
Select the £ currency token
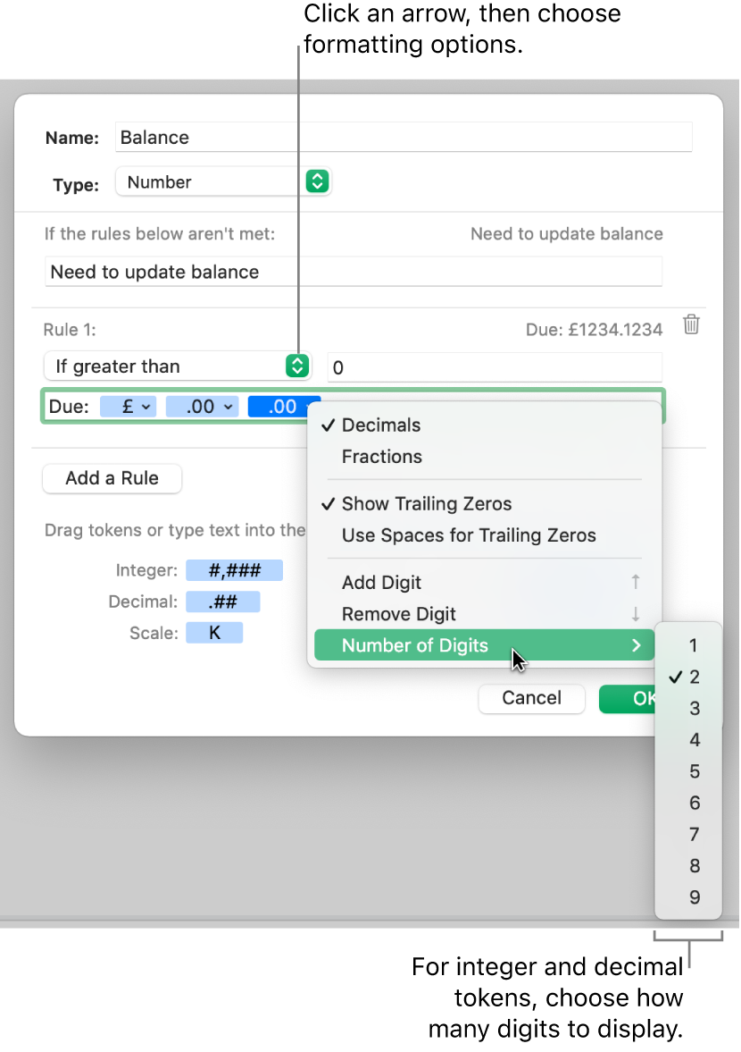(x=129, y=406)
